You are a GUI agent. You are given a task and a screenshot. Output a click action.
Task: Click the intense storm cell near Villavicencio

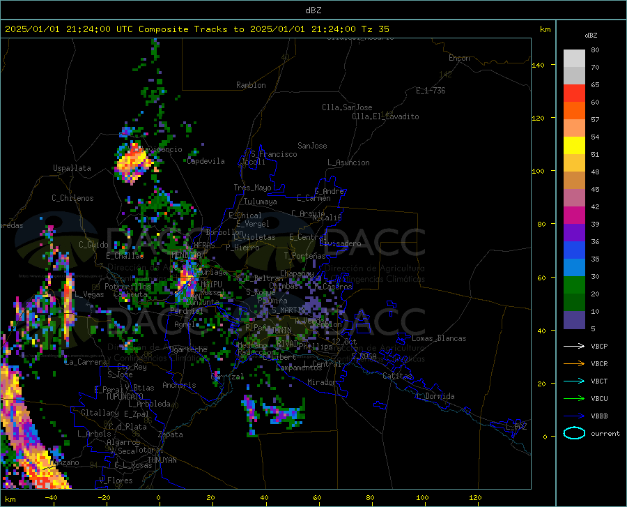click(133, 162)
